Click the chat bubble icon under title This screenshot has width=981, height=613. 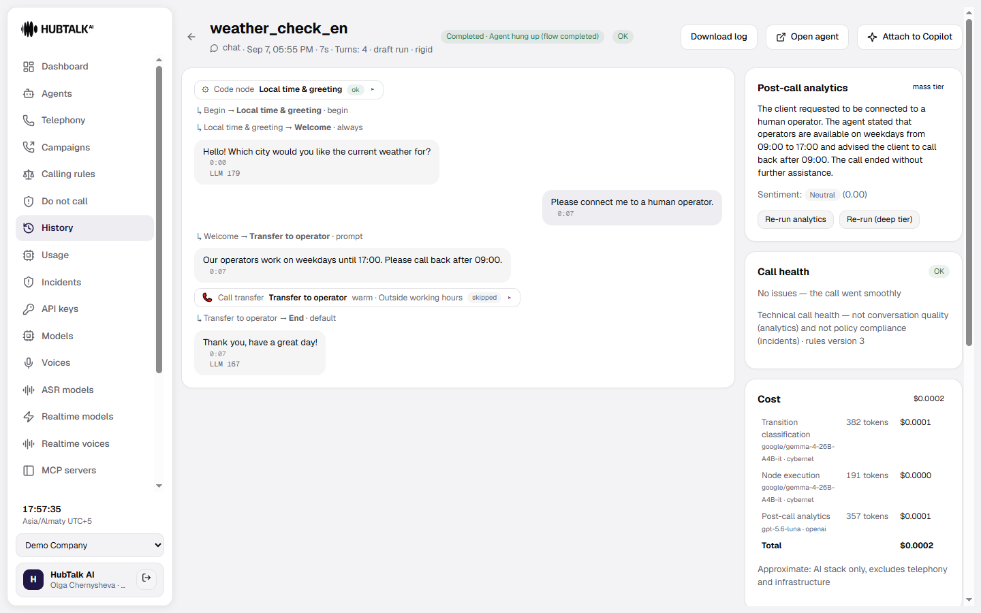pos(214,48)
